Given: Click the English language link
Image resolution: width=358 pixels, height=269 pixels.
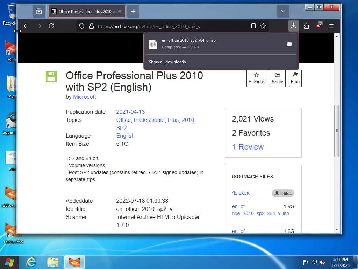Looking at the screenshot, I should (x=126, y=136).
